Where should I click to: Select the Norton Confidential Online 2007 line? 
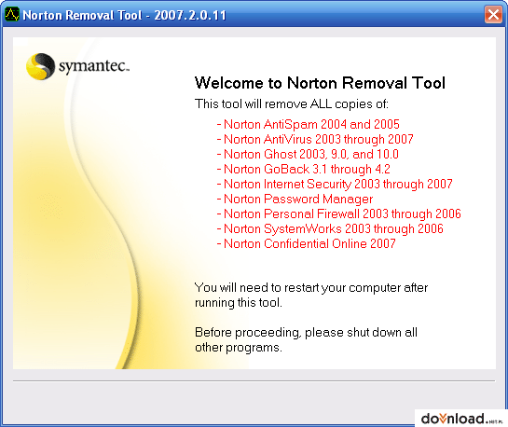pyautogui.click(x=306, y=243)
